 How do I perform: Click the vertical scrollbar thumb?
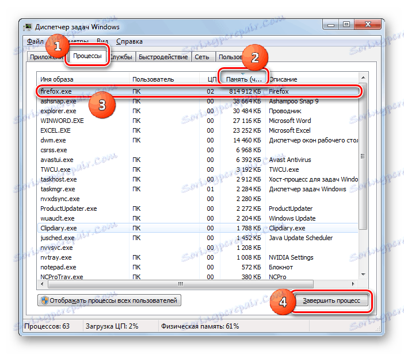pyautogui.click(x=363, y=156)
